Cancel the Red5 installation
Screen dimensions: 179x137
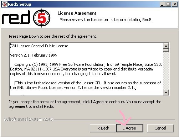160,128
